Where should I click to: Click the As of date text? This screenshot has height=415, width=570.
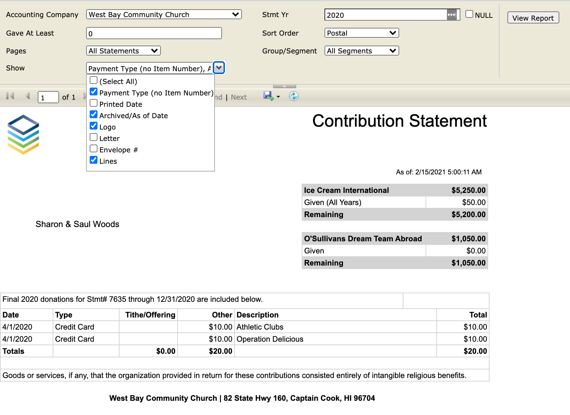pyautogui.click(x=439, y=172)
